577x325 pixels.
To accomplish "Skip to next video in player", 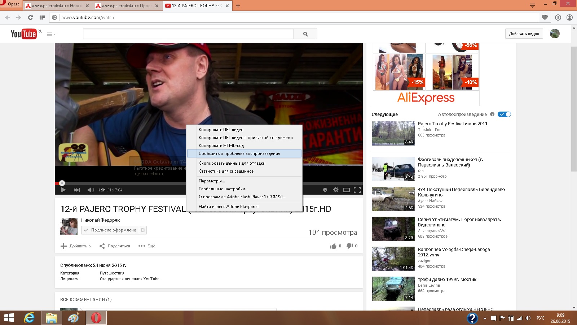I will coord(76,190).
